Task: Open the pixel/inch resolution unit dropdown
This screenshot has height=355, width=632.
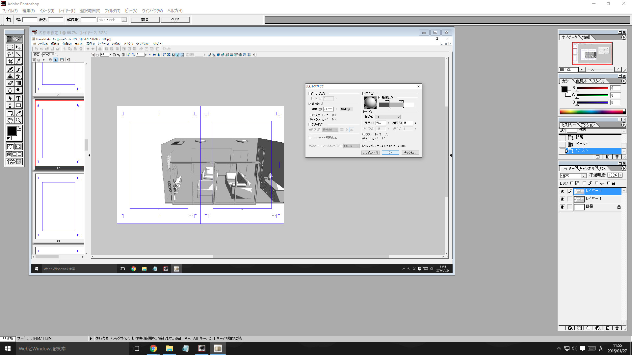Action: point(124,20)
